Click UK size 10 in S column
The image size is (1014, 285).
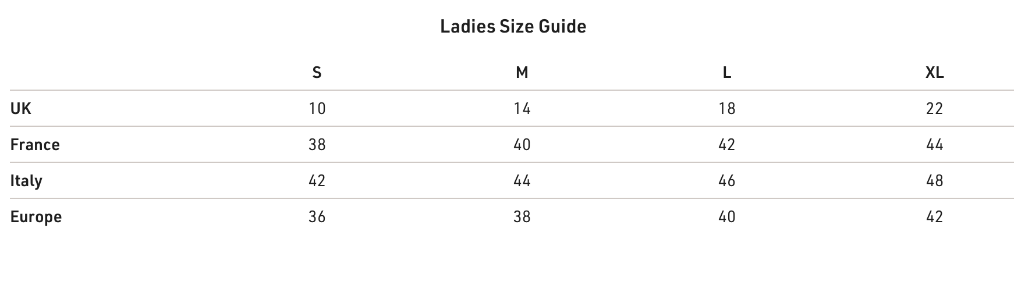coord(317,108)
